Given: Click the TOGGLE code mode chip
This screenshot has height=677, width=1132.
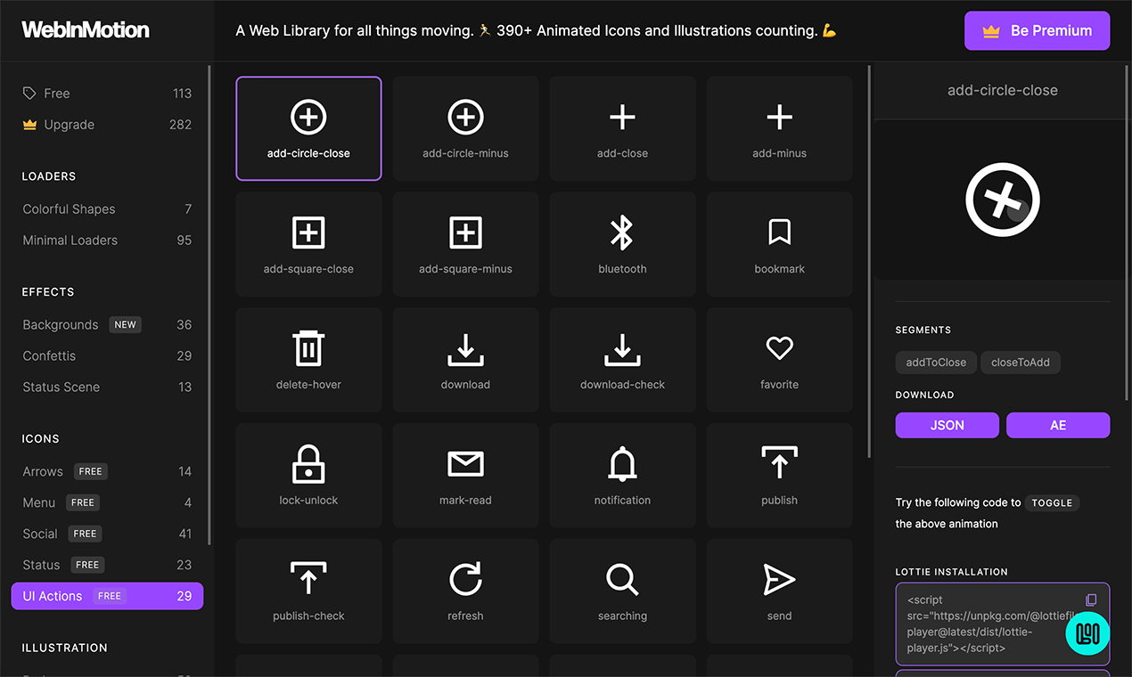Looking at the screenshot, I should pyautogui.click(x=1052, y=502).
